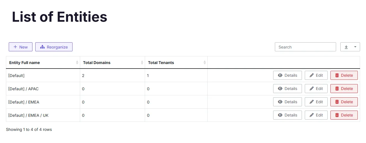Click the plus icon on New button

pos(15,47)
